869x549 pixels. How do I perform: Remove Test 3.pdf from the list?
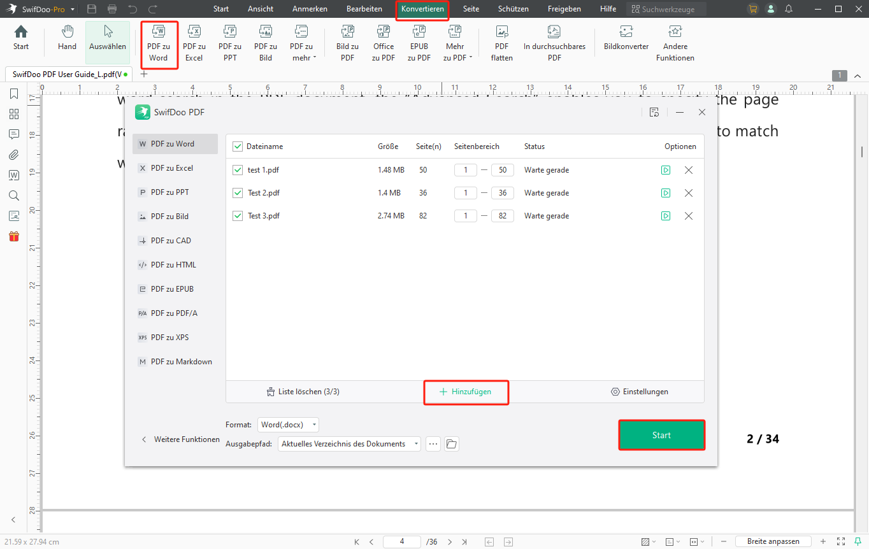[x=689, y=216]
